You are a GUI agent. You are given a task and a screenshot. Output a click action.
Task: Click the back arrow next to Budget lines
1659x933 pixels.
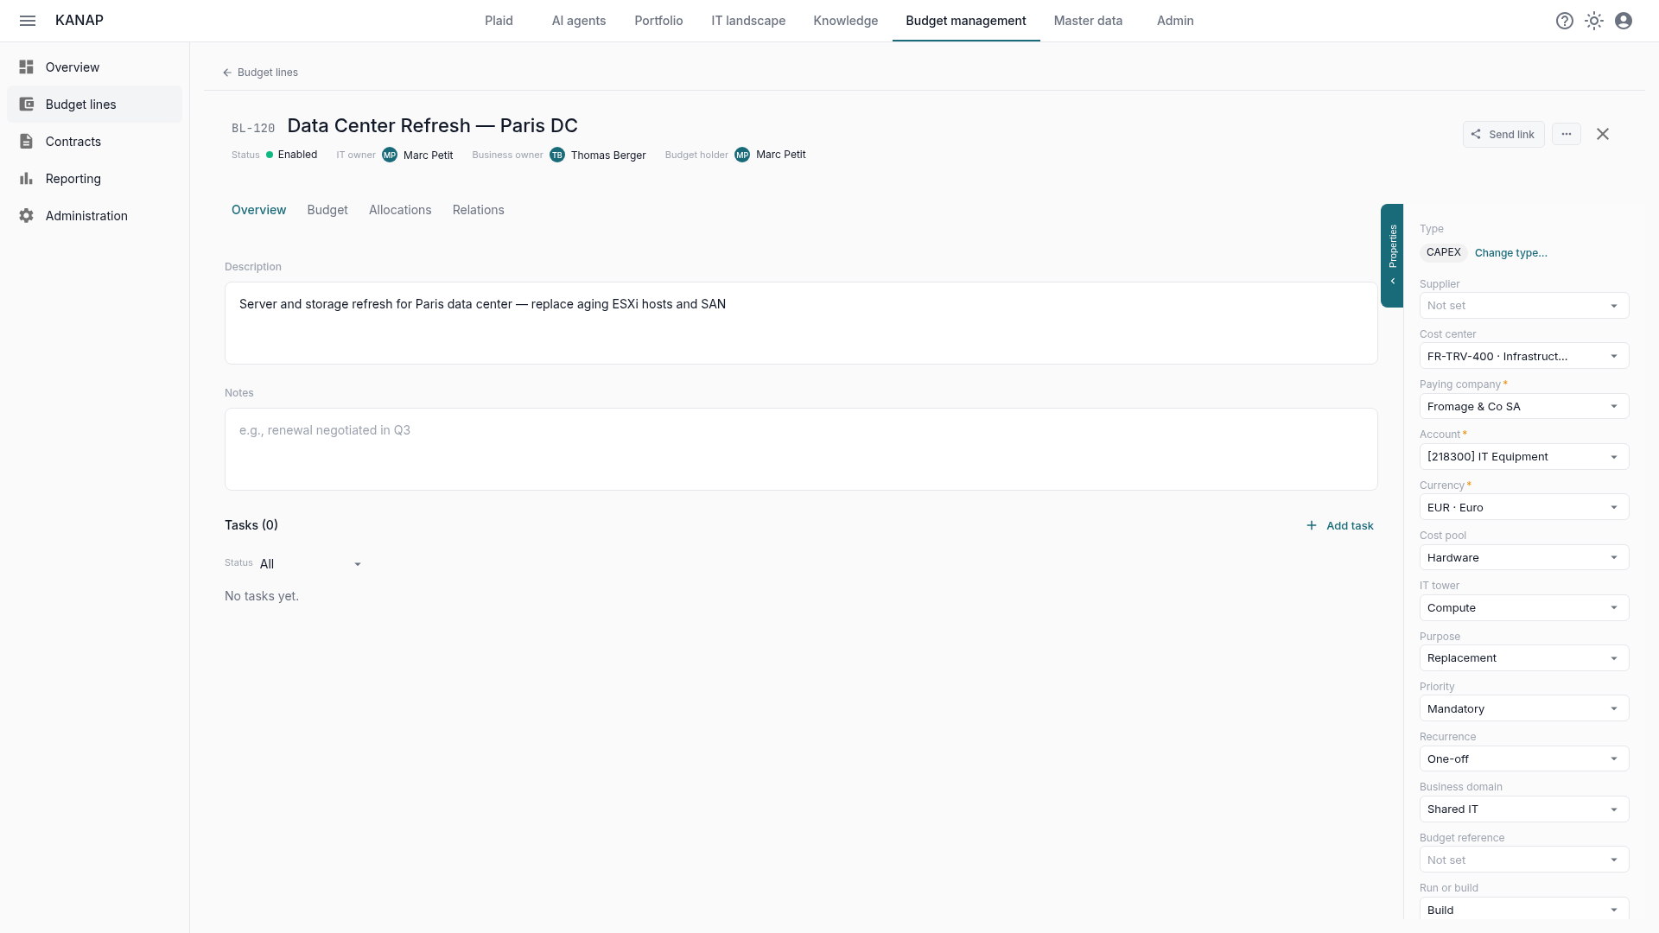pos(227,73)
